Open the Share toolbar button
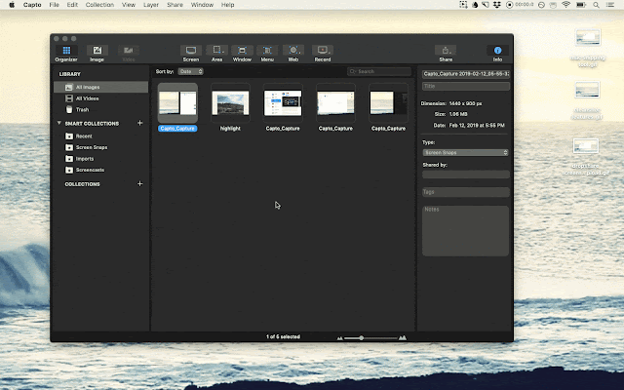 point(446,54)
